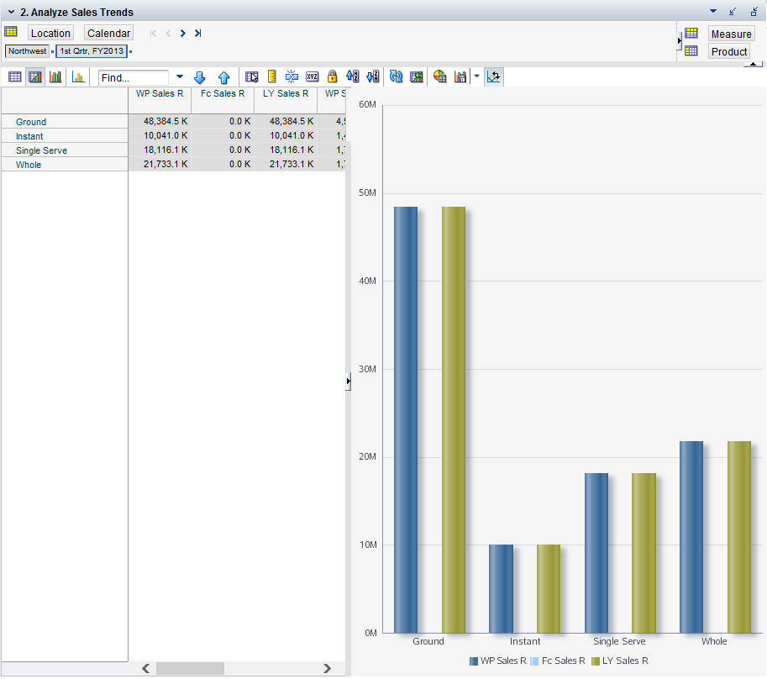Click the XYZ labels icon

click(312, 76)
